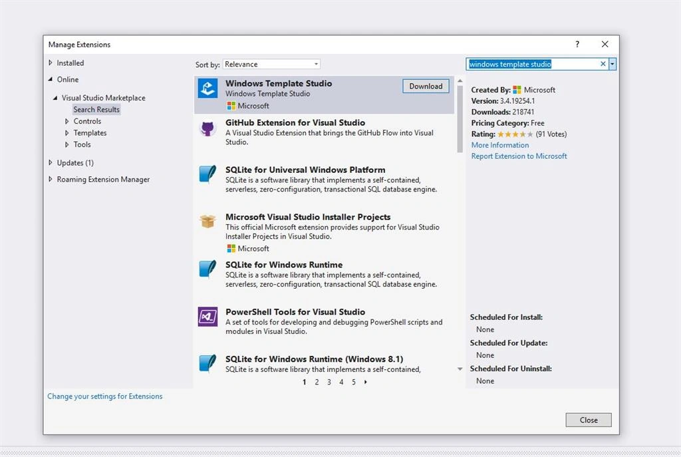This screenshot has height=457, width=681.
Task: Open the search history dropdown arrow
Action: pos(613,64)
